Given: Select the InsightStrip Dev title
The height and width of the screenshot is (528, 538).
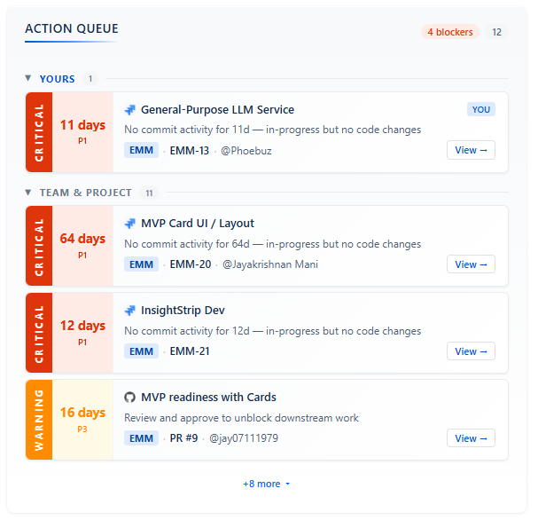Looking at the screenshot, I should (x=183, y=311).
